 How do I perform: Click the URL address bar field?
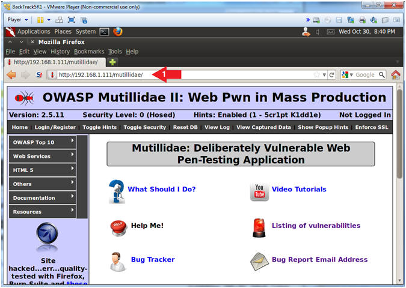[x=186, y=74]
